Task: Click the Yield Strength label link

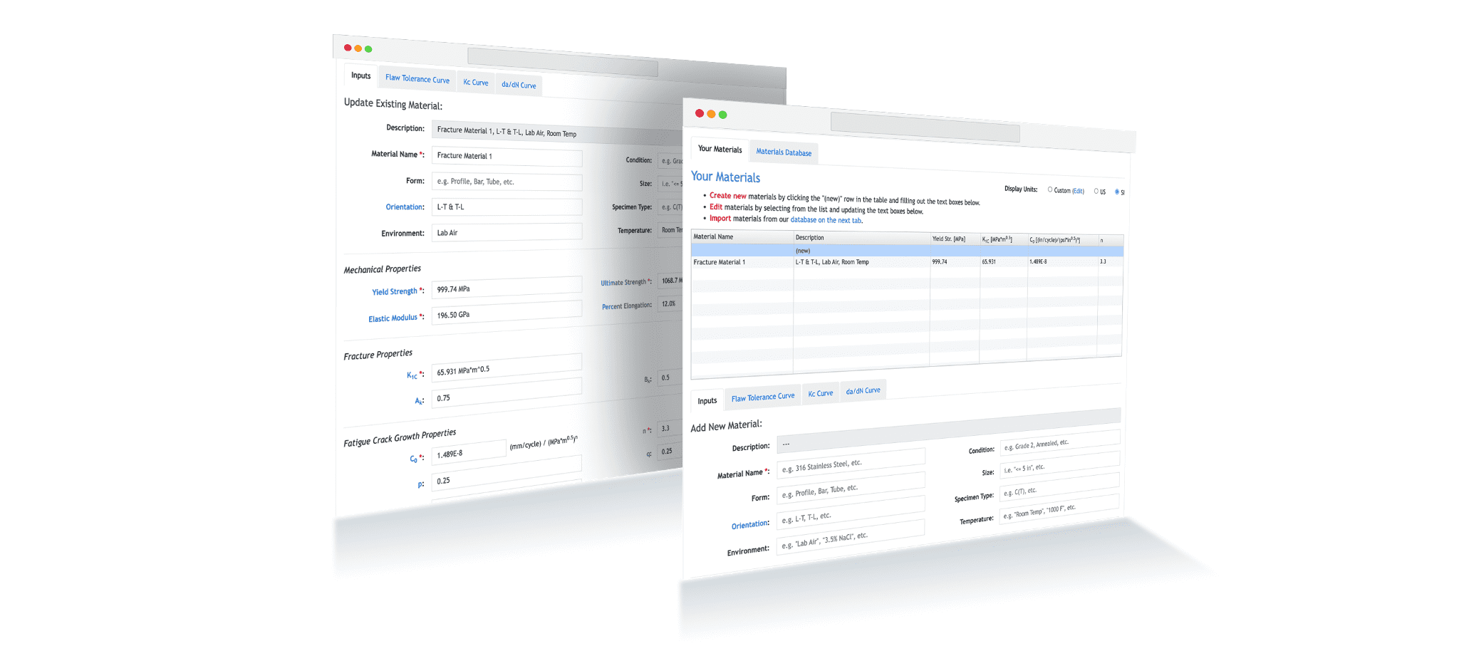Action: tap(395, 291)
